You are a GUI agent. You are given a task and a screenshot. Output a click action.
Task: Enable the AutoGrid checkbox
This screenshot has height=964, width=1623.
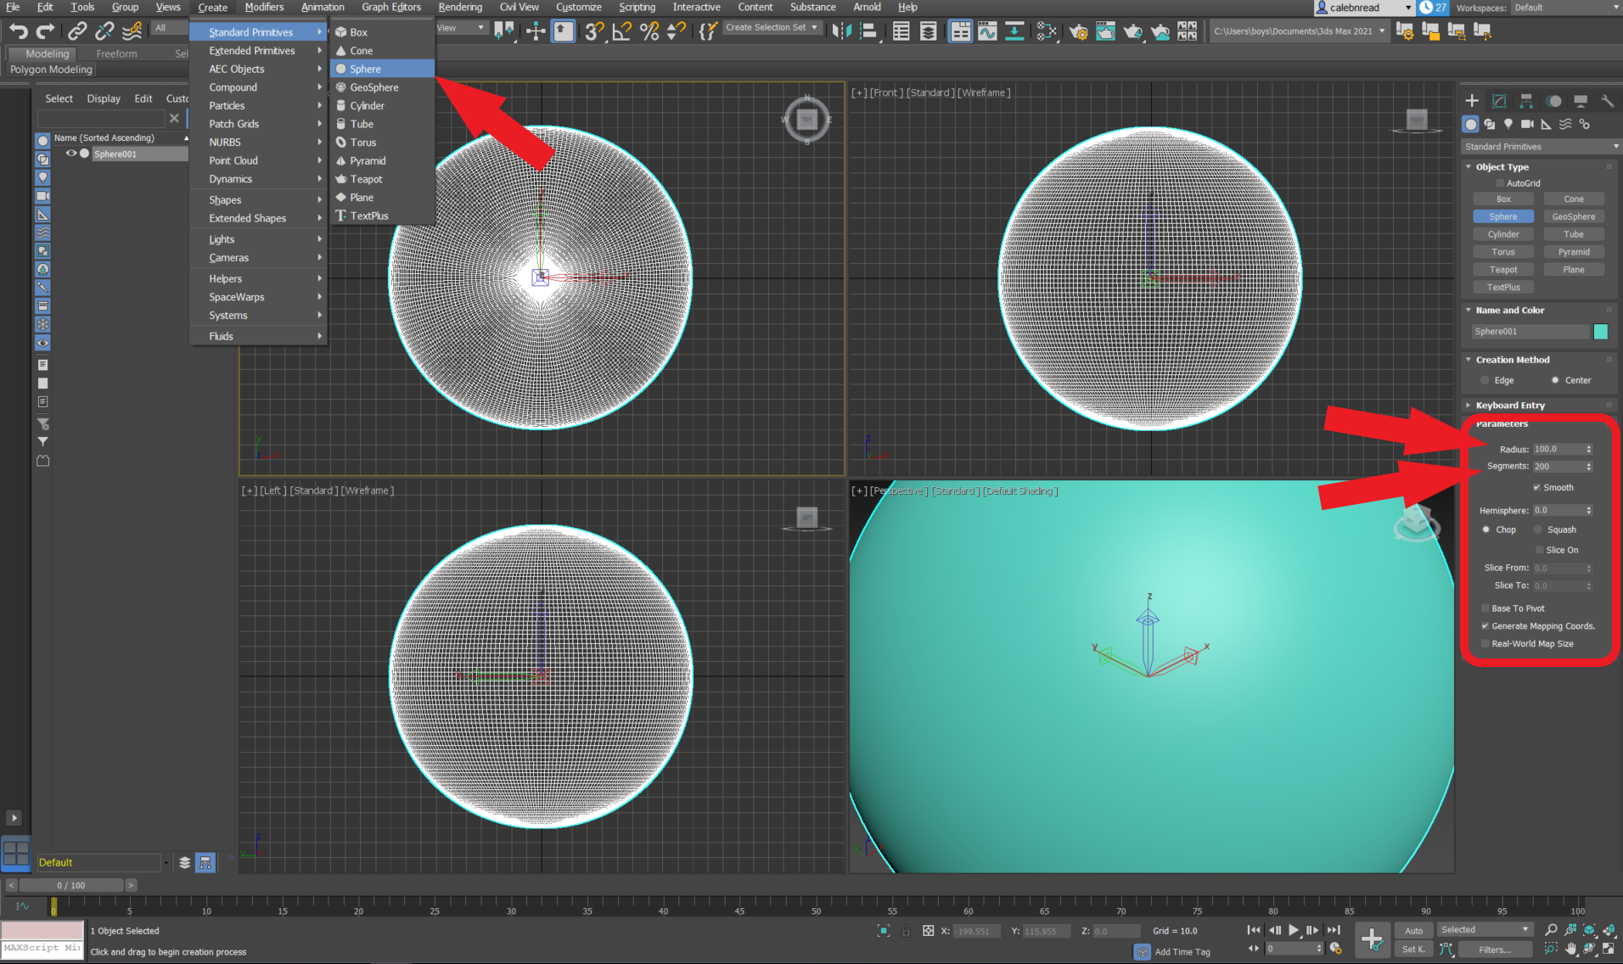pos(1500,183)
